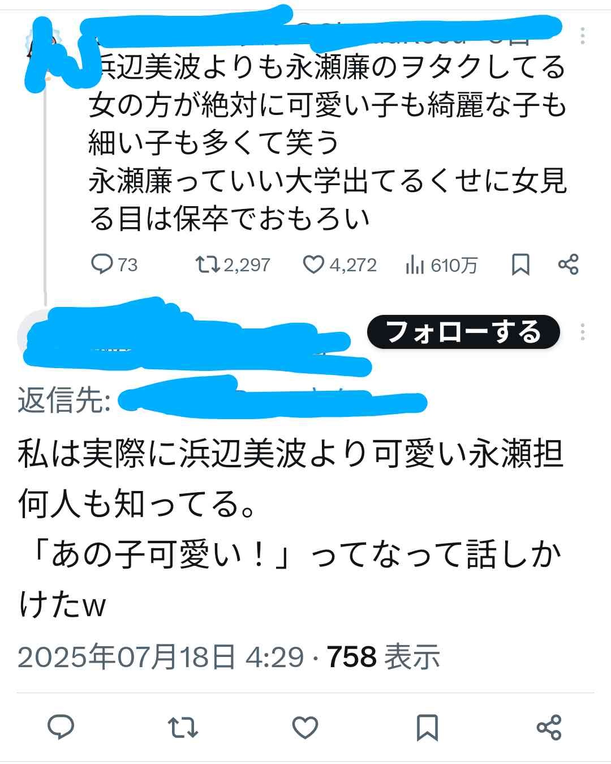
Task: Open the 2025年07月18日 4:29 timestamp
Action: point(161,657)
